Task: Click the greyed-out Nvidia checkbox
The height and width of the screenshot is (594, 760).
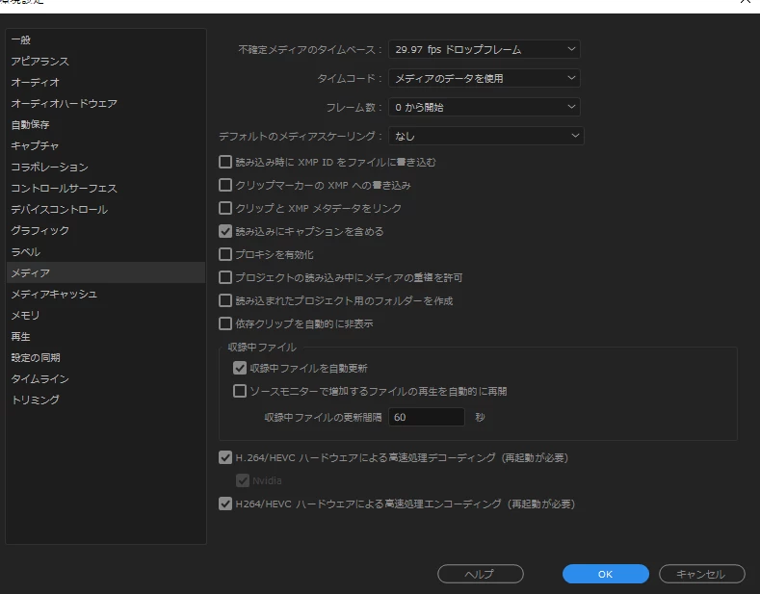Action: pyautogui.click(x=243, y=480)
